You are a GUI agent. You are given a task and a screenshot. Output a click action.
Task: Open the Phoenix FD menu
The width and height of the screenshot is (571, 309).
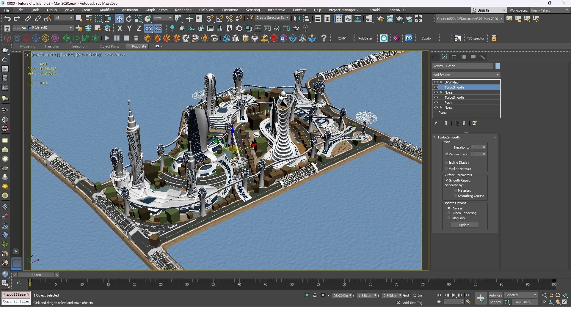(x=396, y=10)
